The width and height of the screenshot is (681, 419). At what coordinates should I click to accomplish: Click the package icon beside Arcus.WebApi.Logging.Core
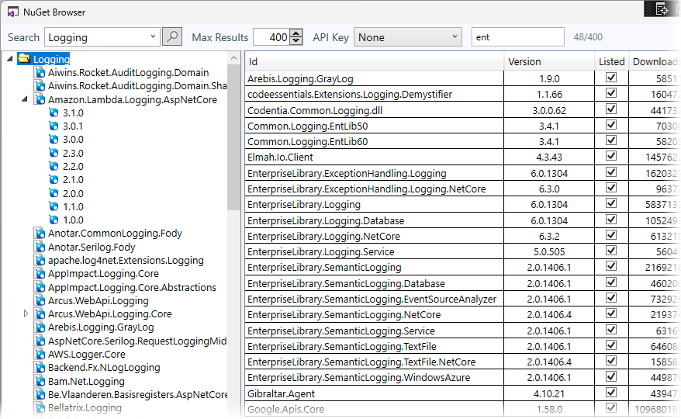pos(40,313)
